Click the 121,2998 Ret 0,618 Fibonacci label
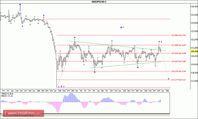Image resolution: width=198 pixels, height=119 pixels. tap(178, 45)
